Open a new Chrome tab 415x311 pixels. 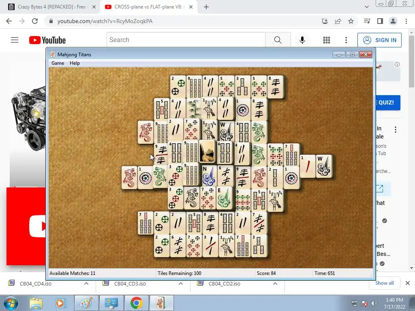206,7
